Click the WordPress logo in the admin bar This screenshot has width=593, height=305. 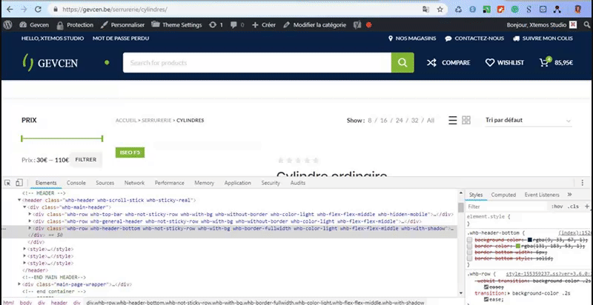coord(7,25)
